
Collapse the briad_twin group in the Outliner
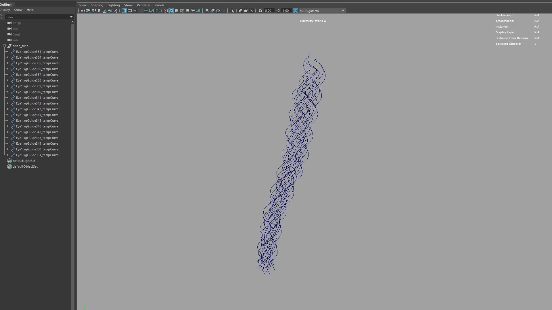[x=4, y=46]
